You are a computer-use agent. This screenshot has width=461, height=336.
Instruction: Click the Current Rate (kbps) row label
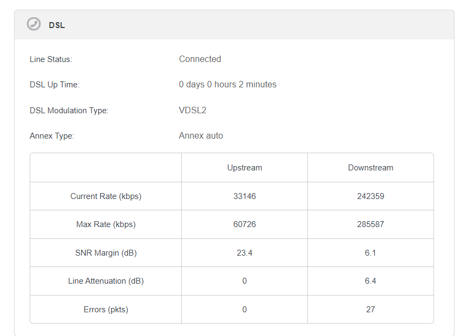(x=106, y=196)
